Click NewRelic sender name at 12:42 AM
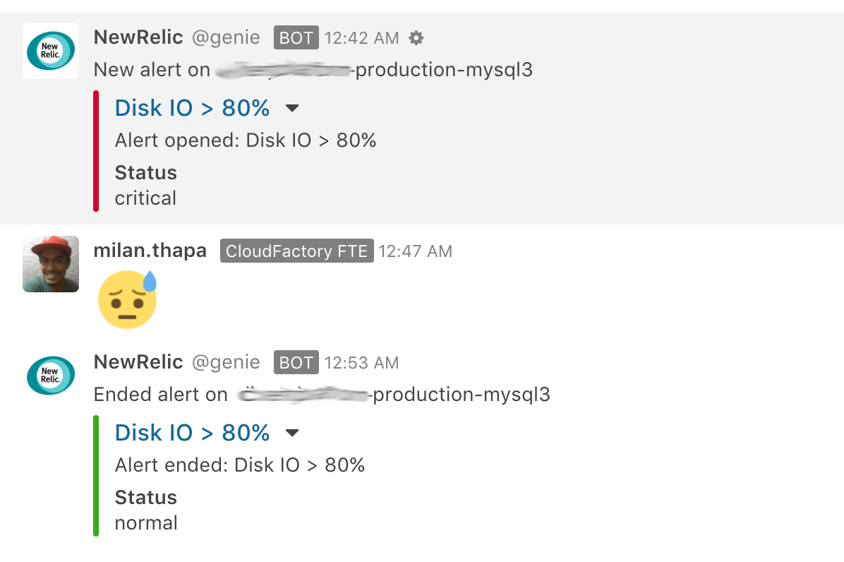 tap(138, 37)
